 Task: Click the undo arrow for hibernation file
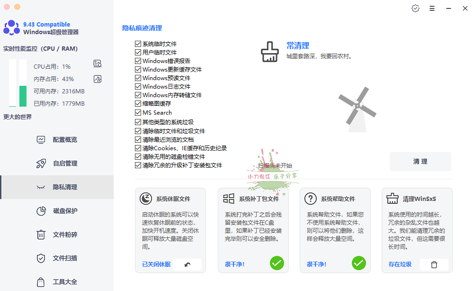187,264
